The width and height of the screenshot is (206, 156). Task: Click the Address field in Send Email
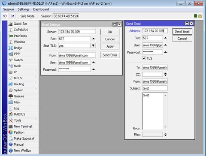155,31
